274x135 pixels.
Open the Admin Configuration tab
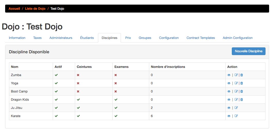click(x=237, y=38)
